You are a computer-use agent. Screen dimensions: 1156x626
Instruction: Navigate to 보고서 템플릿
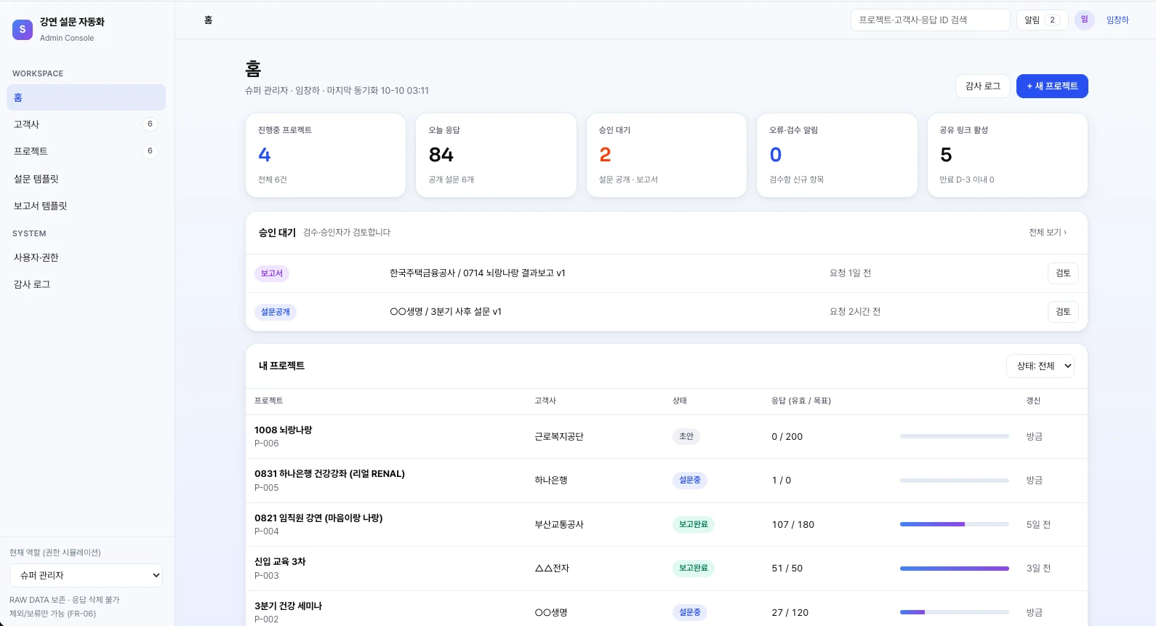86,206
